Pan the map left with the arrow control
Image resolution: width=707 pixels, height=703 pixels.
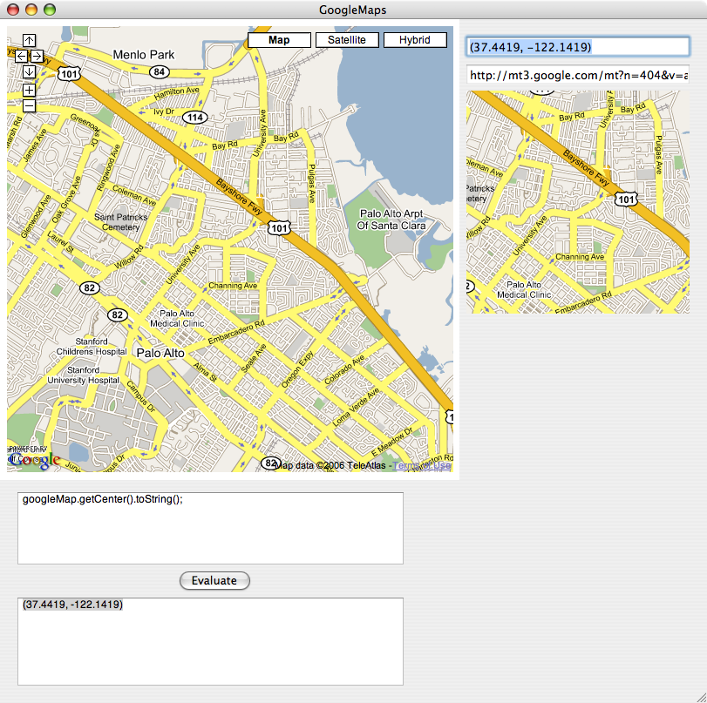point(21,57)
